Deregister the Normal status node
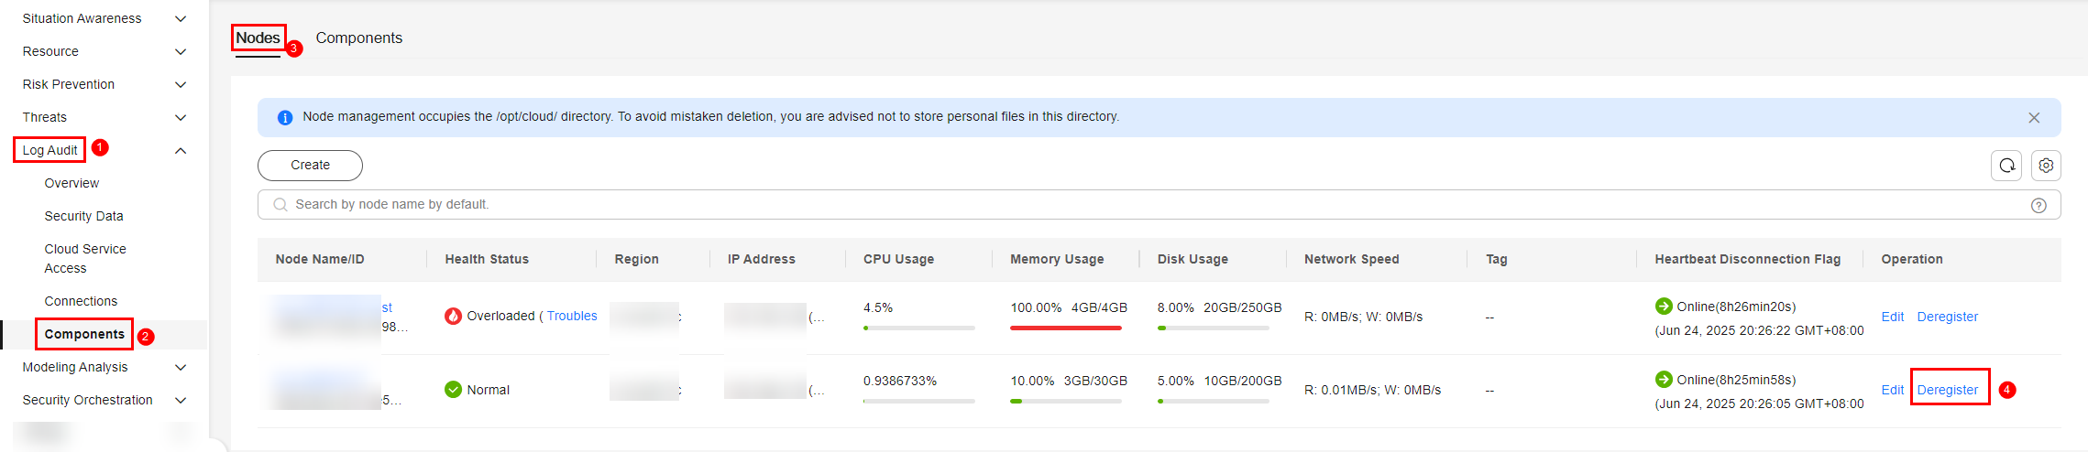 pyautogui.click(x=1947, y=390)
